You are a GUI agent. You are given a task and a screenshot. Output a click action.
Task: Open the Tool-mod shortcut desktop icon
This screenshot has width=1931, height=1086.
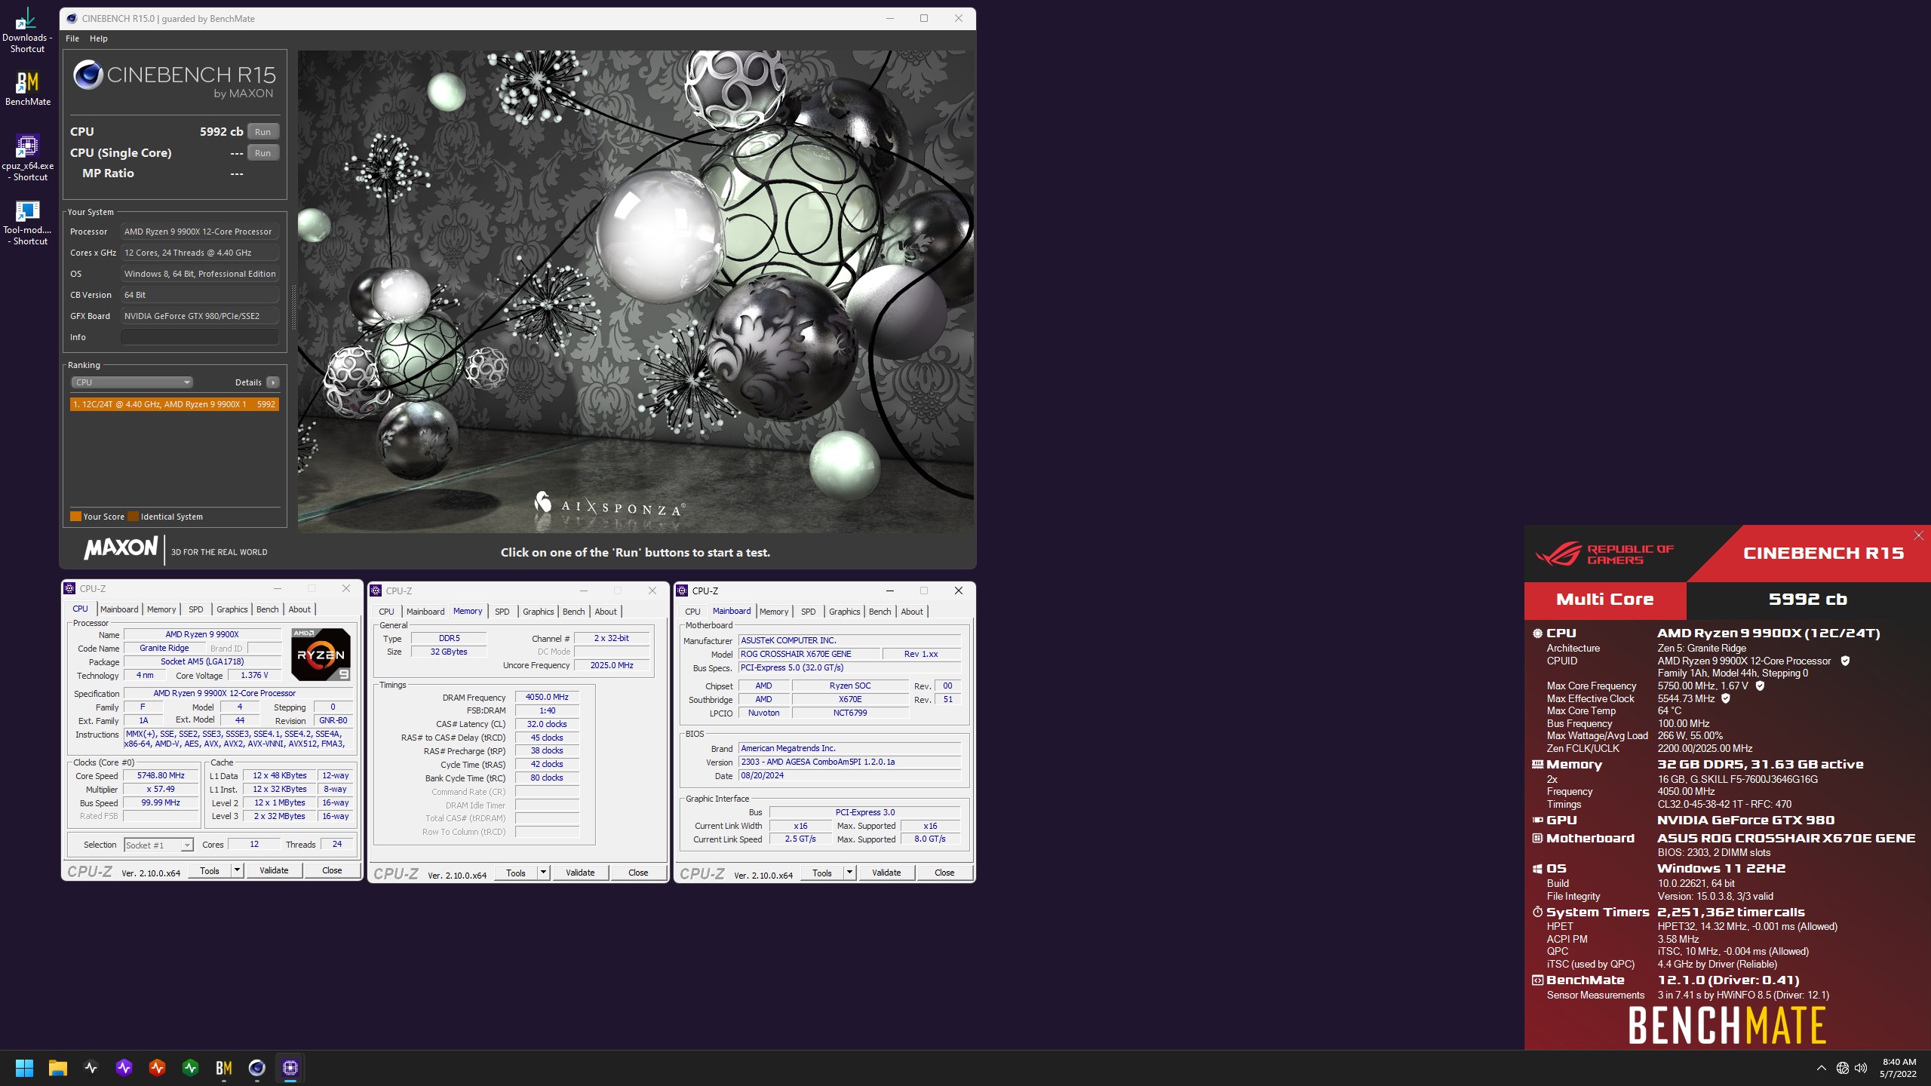click(27, 222)
